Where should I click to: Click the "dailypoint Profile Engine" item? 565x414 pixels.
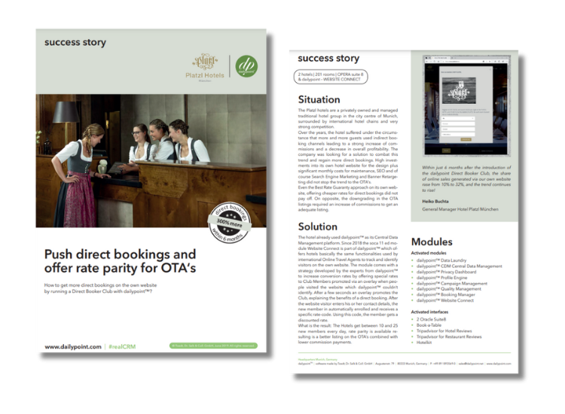441,278
